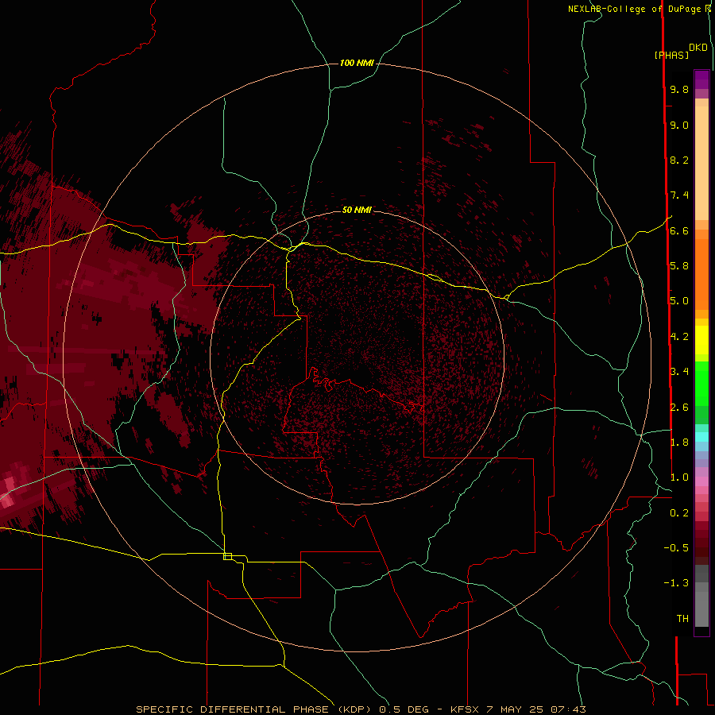Click the 9.0 legend value
Image resolution: width=715 pixels, height=715 pixels.
click(x=679, y=125)
